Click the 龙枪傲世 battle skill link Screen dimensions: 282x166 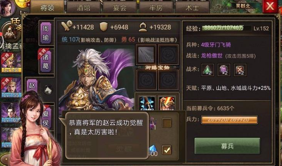point(212,56)
